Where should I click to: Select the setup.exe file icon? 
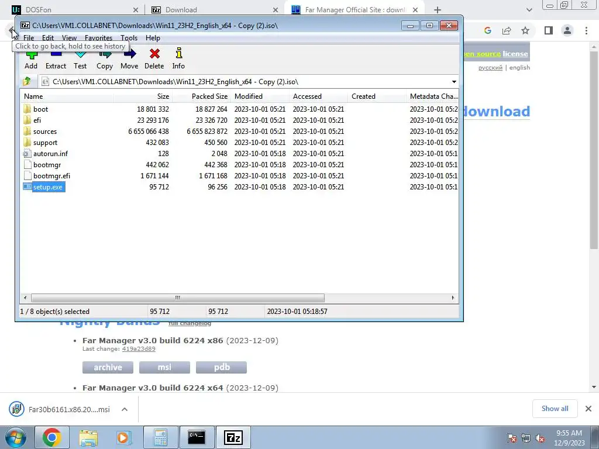[x=27, y=186]
